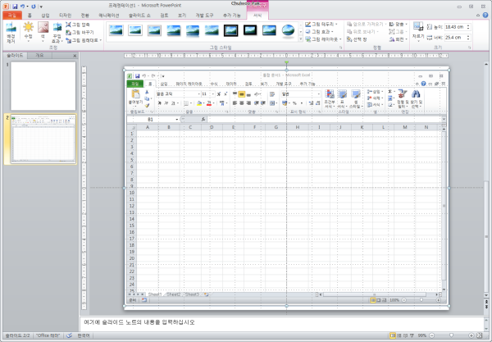This screenshot has width=492, height=342.
Task: Open Align (맞춤) dropdown
Action: tap(399, 24)
